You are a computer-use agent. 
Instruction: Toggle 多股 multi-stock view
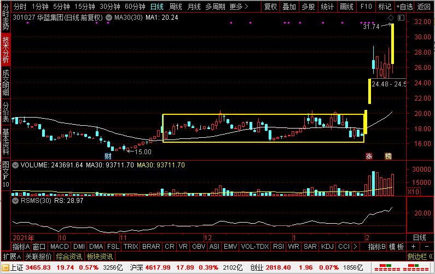pos(308,7)
